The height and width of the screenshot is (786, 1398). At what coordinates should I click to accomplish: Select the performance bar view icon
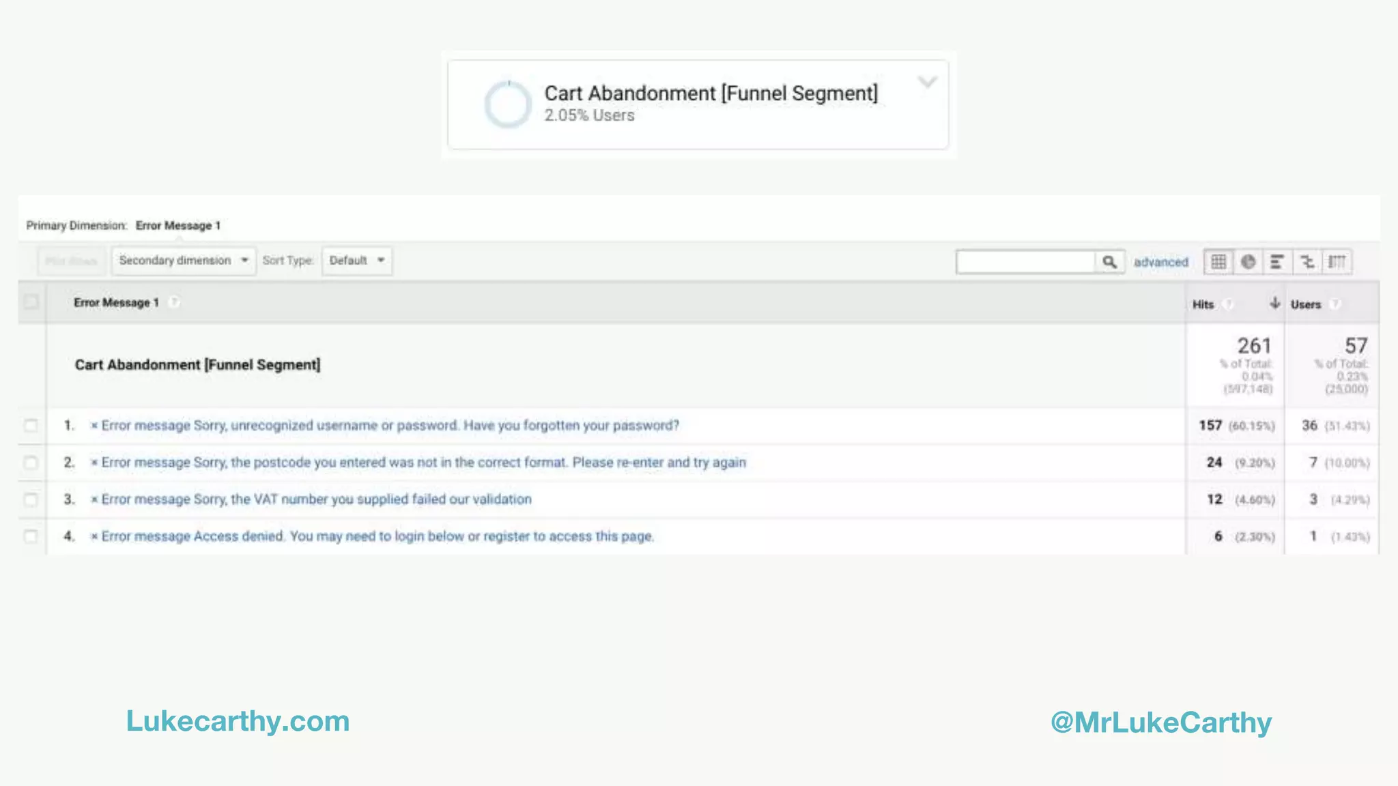(1277, 262)
